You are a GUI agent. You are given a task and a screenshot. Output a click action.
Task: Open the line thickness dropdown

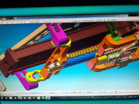[10, 23]
